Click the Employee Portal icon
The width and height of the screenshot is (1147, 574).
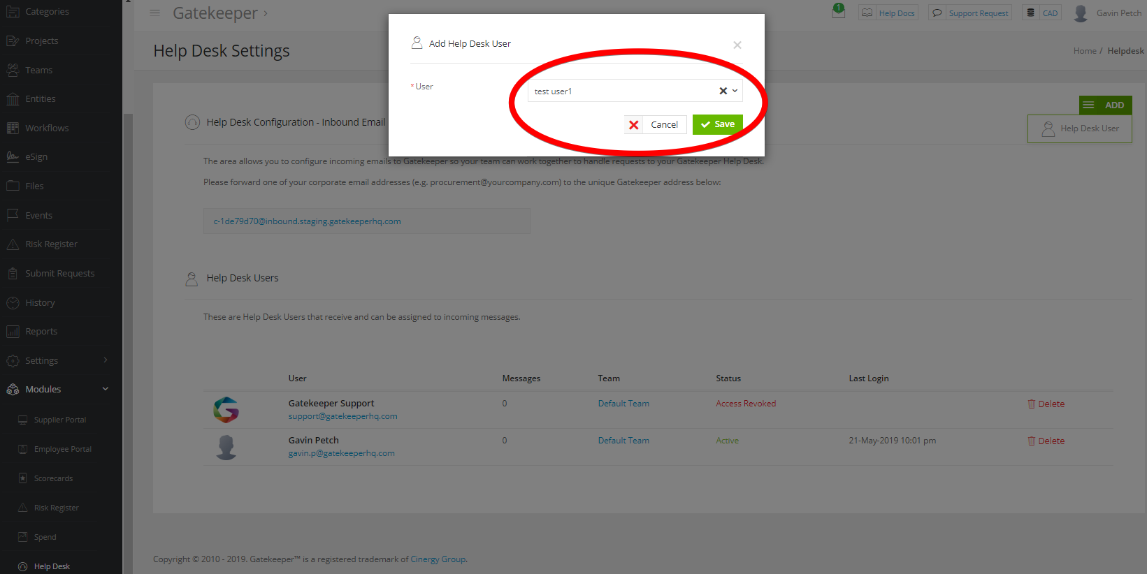[x=23, y=449]
